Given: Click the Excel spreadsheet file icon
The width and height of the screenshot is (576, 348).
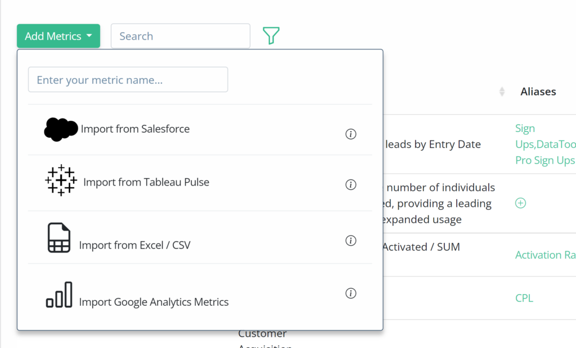Looking at the screenshot, I should click(x=58, y=237).
